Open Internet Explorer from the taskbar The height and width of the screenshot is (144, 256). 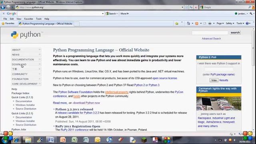(x=16, y=140)
